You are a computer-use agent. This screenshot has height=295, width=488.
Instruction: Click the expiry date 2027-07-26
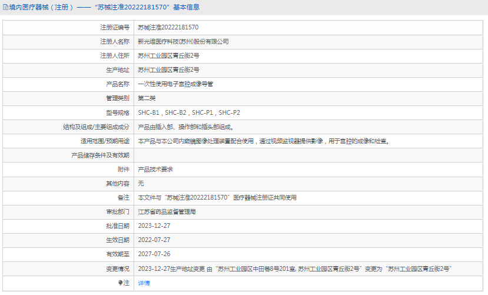click(x=154, y=254)
